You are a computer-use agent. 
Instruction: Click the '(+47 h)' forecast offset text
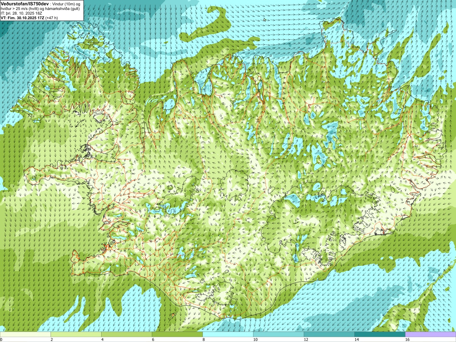click(x=52, y=18)
